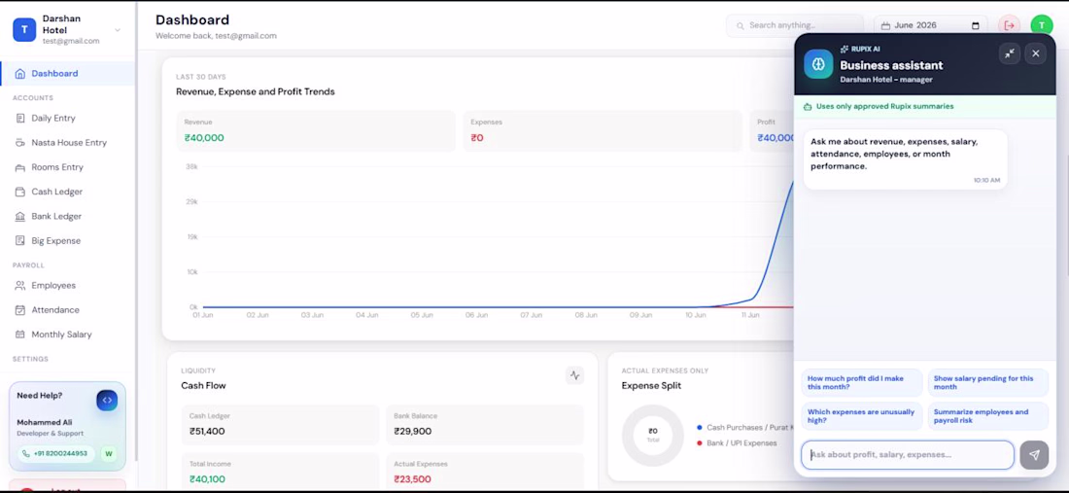Click the Mohammed Ali developer name
This screenshot has width=1069, height=493.
click(x=45, y=423)
